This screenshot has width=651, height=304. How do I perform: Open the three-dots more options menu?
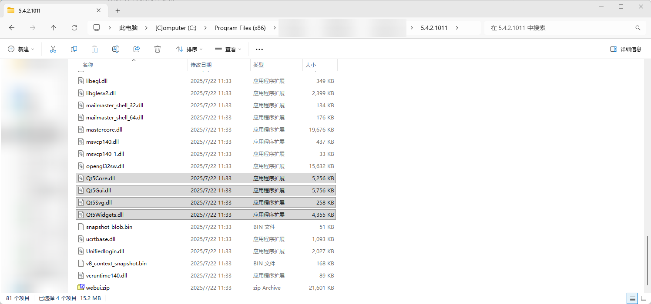pos(259,49)
